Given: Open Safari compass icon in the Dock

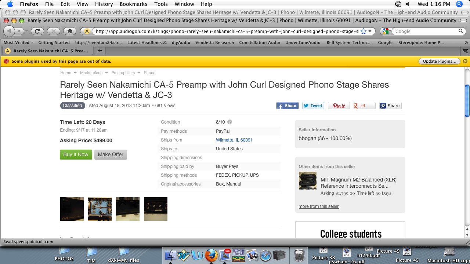Looking at the screenshot, I should click(x=265, y=255).
